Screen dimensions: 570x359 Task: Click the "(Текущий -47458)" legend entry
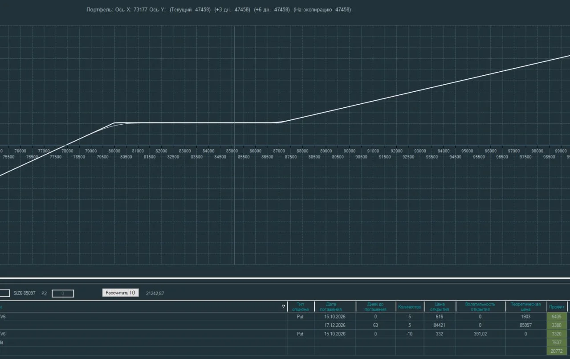click(190, 10)
